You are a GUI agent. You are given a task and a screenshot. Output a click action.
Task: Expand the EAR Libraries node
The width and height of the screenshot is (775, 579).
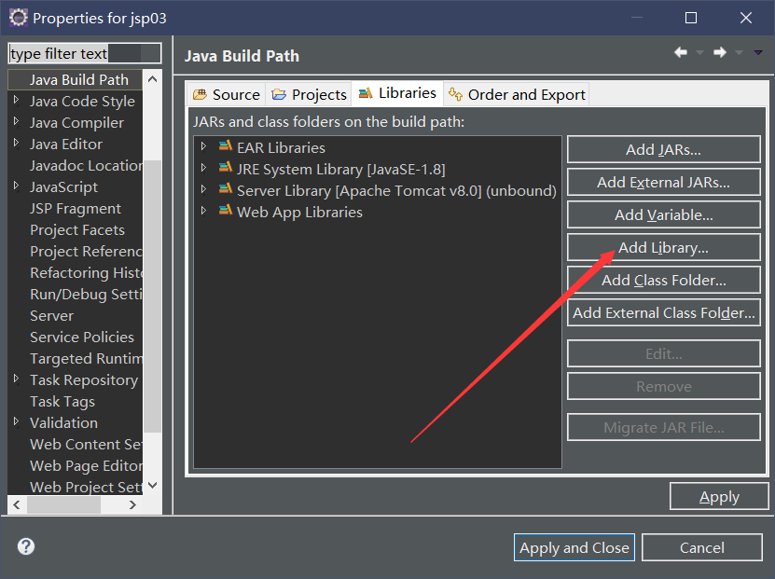(x=203, y=146)
